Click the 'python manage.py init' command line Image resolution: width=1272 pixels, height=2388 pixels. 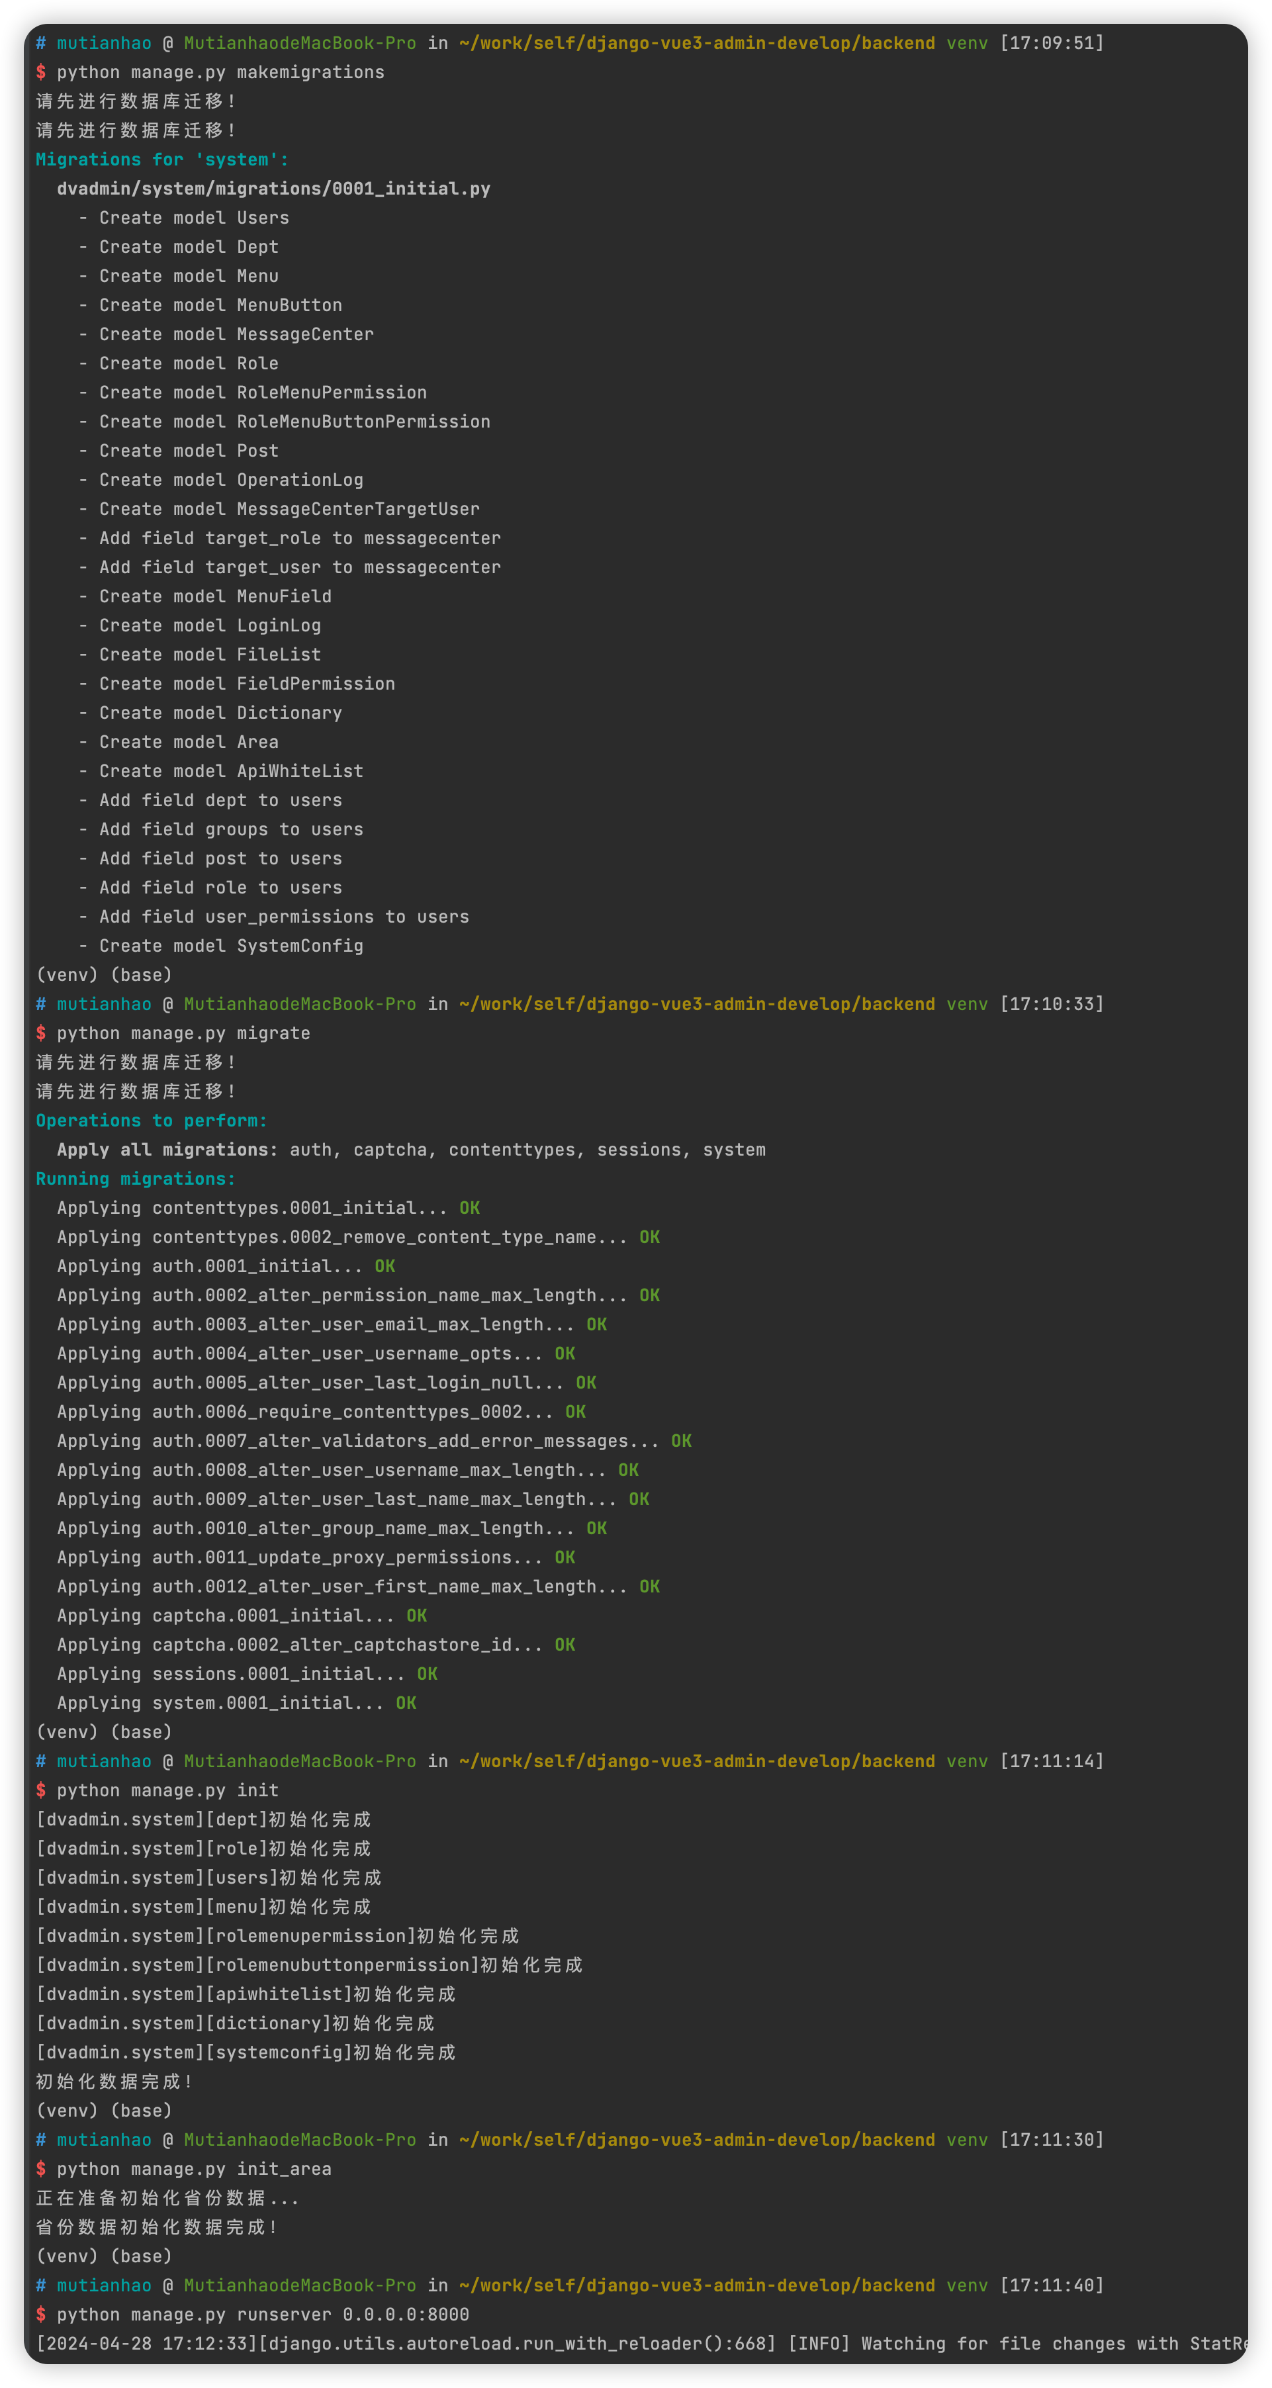pos(167,1790)
